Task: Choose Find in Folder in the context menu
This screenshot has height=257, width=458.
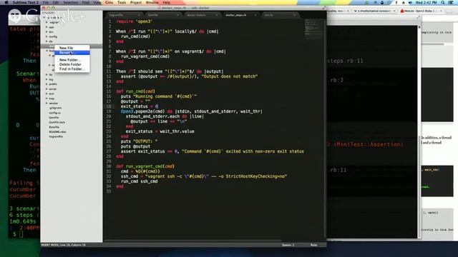Action: pos(72,69)
